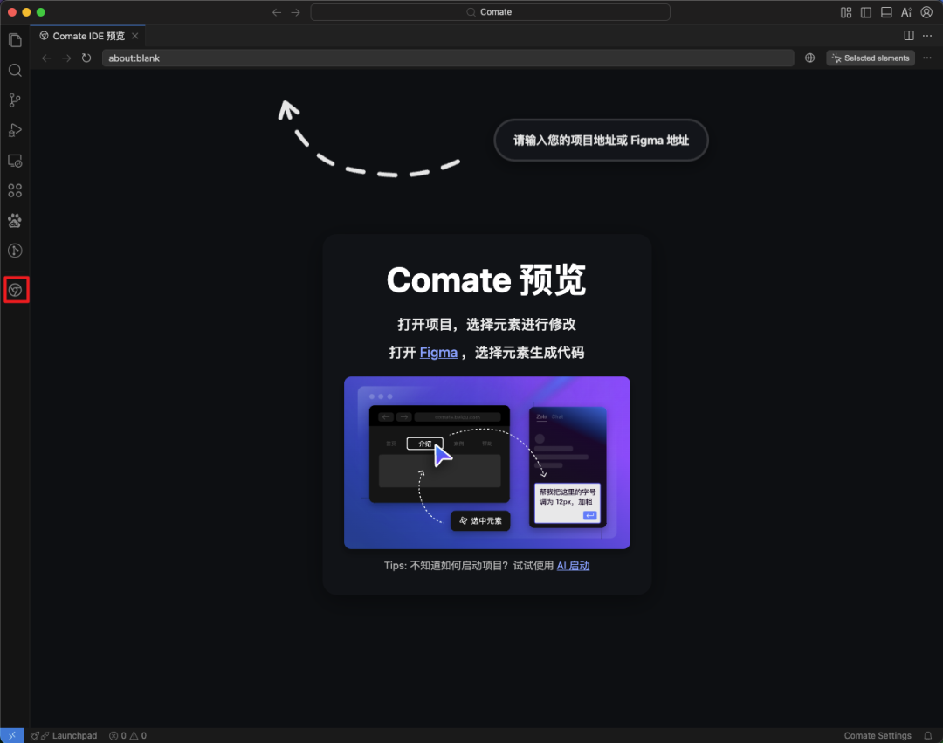Split the editor right
This screenshot has width=943, height=743.
tap(909, 36)
